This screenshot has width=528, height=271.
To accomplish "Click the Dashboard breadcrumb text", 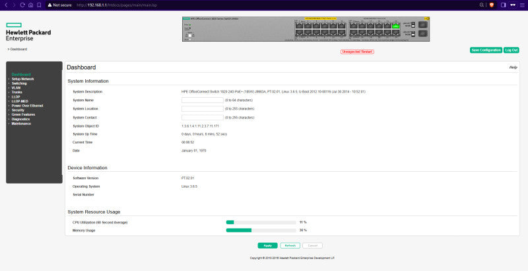I will tap(18, 49).
